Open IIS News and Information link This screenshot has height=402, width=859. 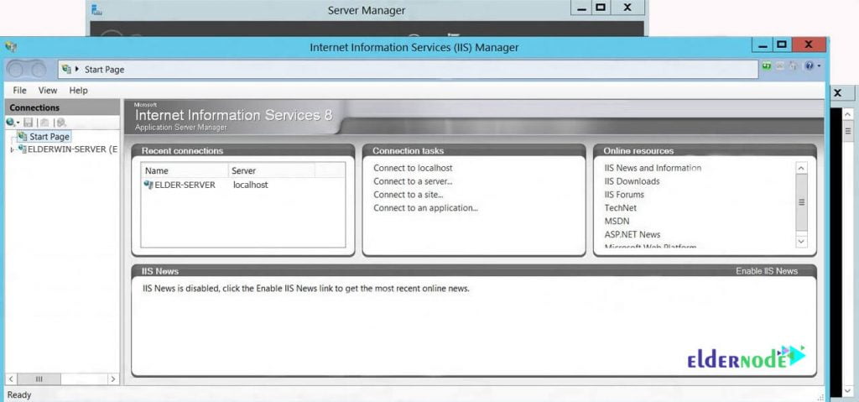pos(653,168)
